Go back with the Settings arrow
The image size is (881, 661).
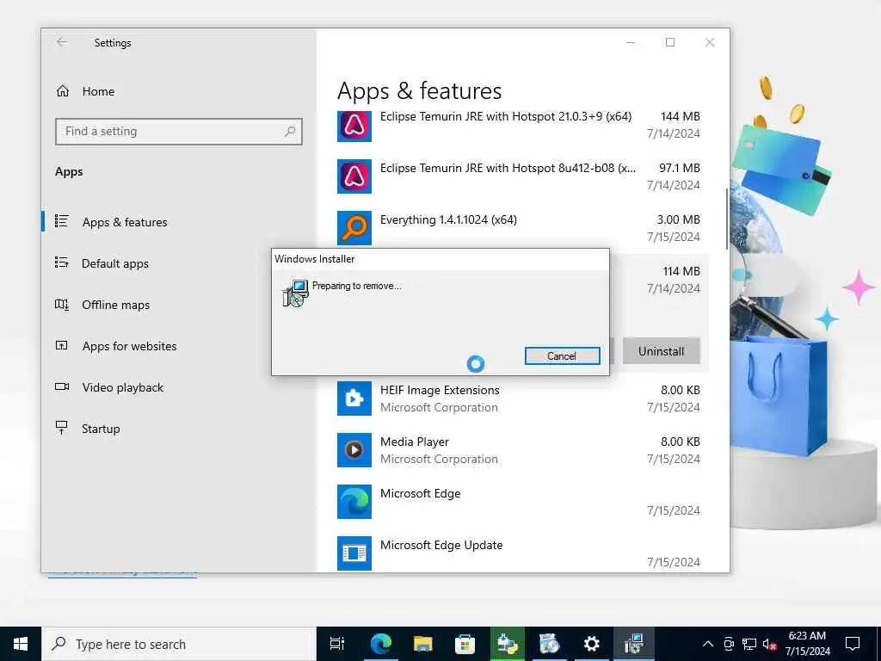(62, 42)
